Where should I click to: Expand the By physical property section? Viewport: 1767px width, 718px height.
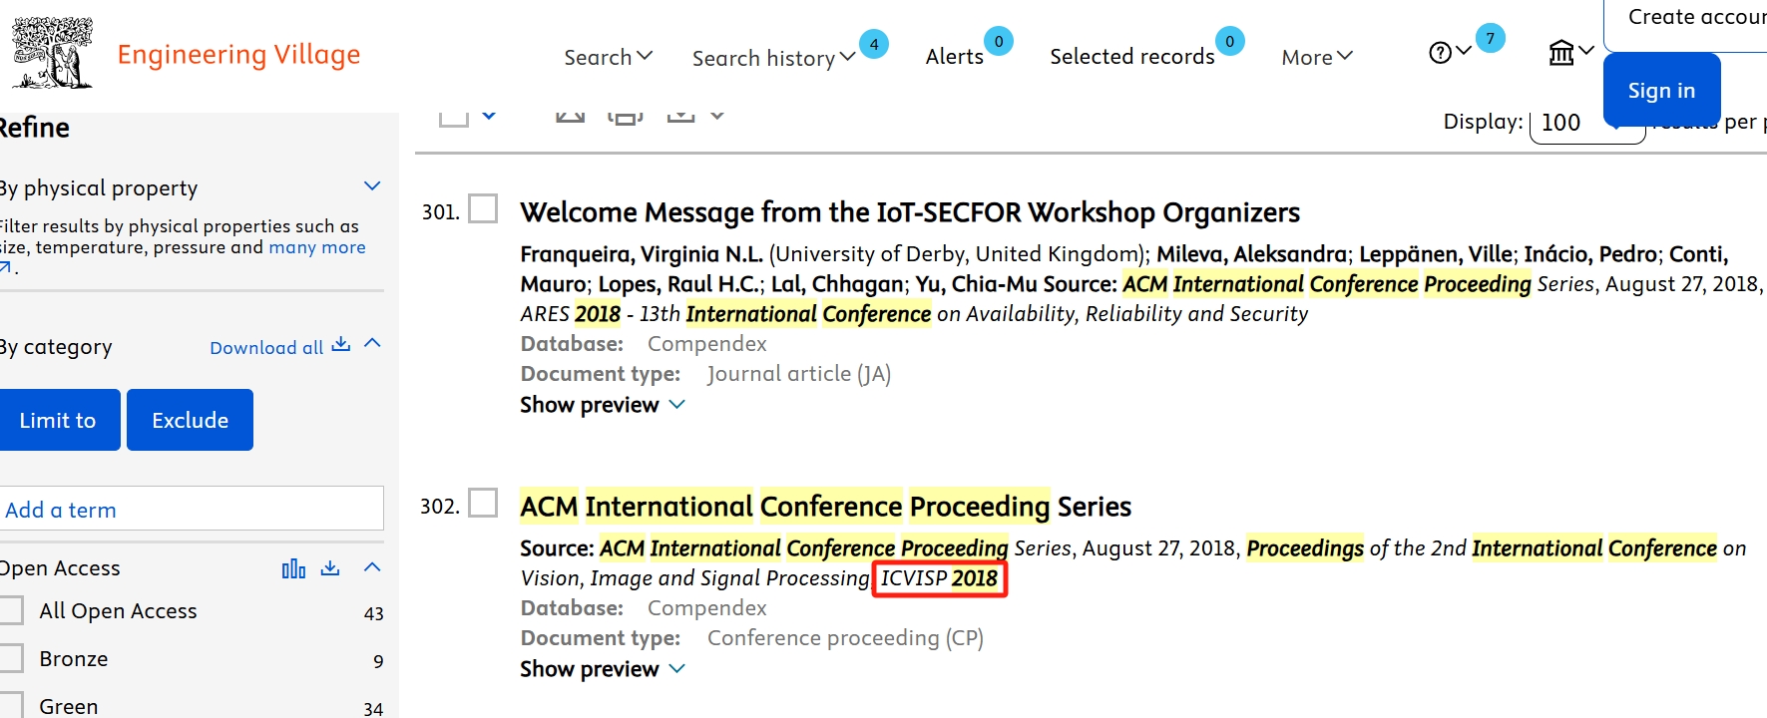coord(372,186)
